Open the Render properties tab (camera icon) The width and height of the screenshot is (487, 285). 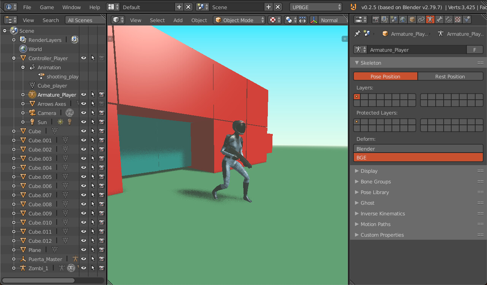pyautogui.click(x=376, y=20)
